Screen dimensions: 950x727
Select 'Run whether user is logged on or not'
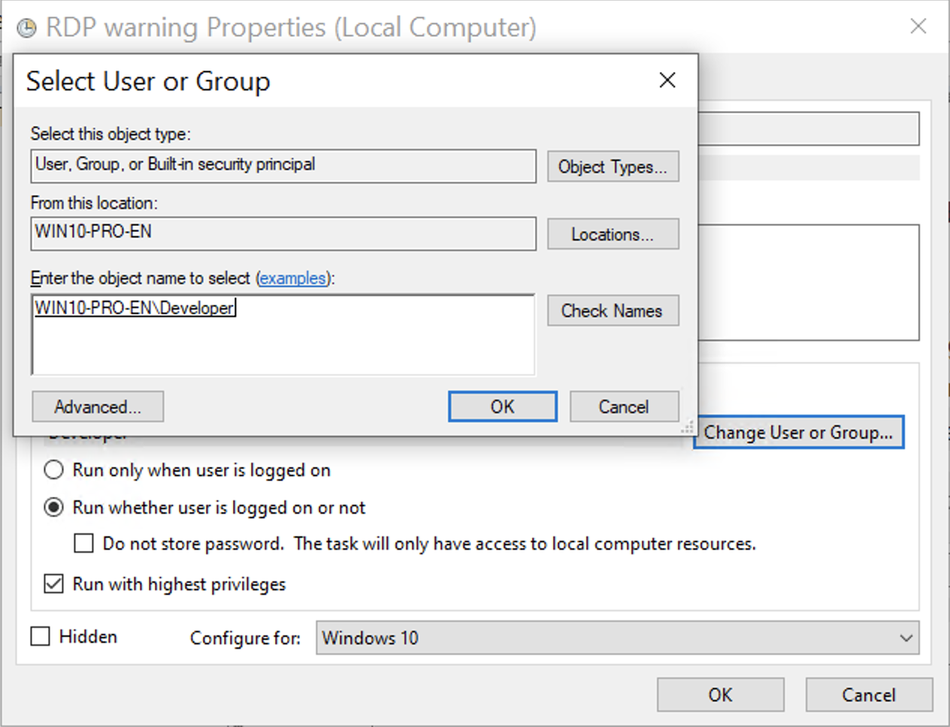53,507
